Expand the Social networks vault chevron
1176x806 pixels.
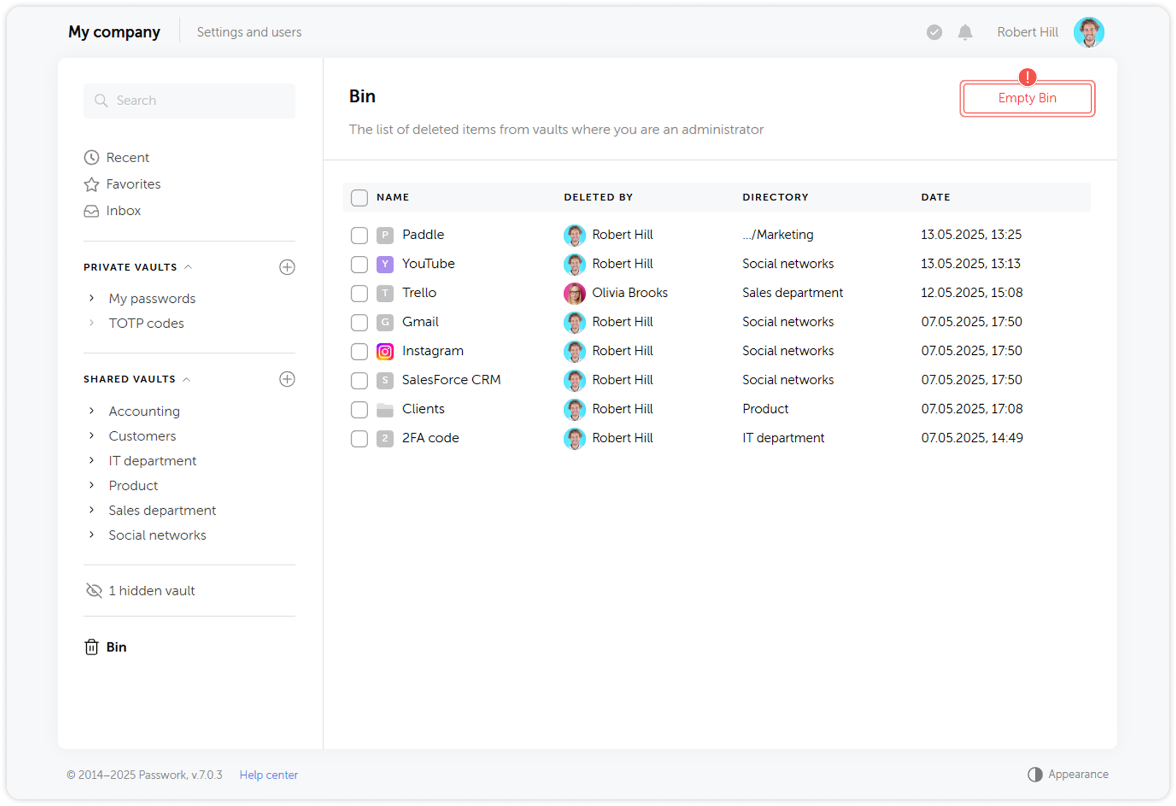click(92, 535)
